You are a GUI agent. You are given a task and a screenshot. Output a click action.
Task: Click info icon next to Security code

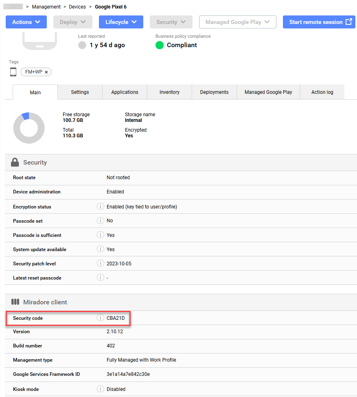100,318
